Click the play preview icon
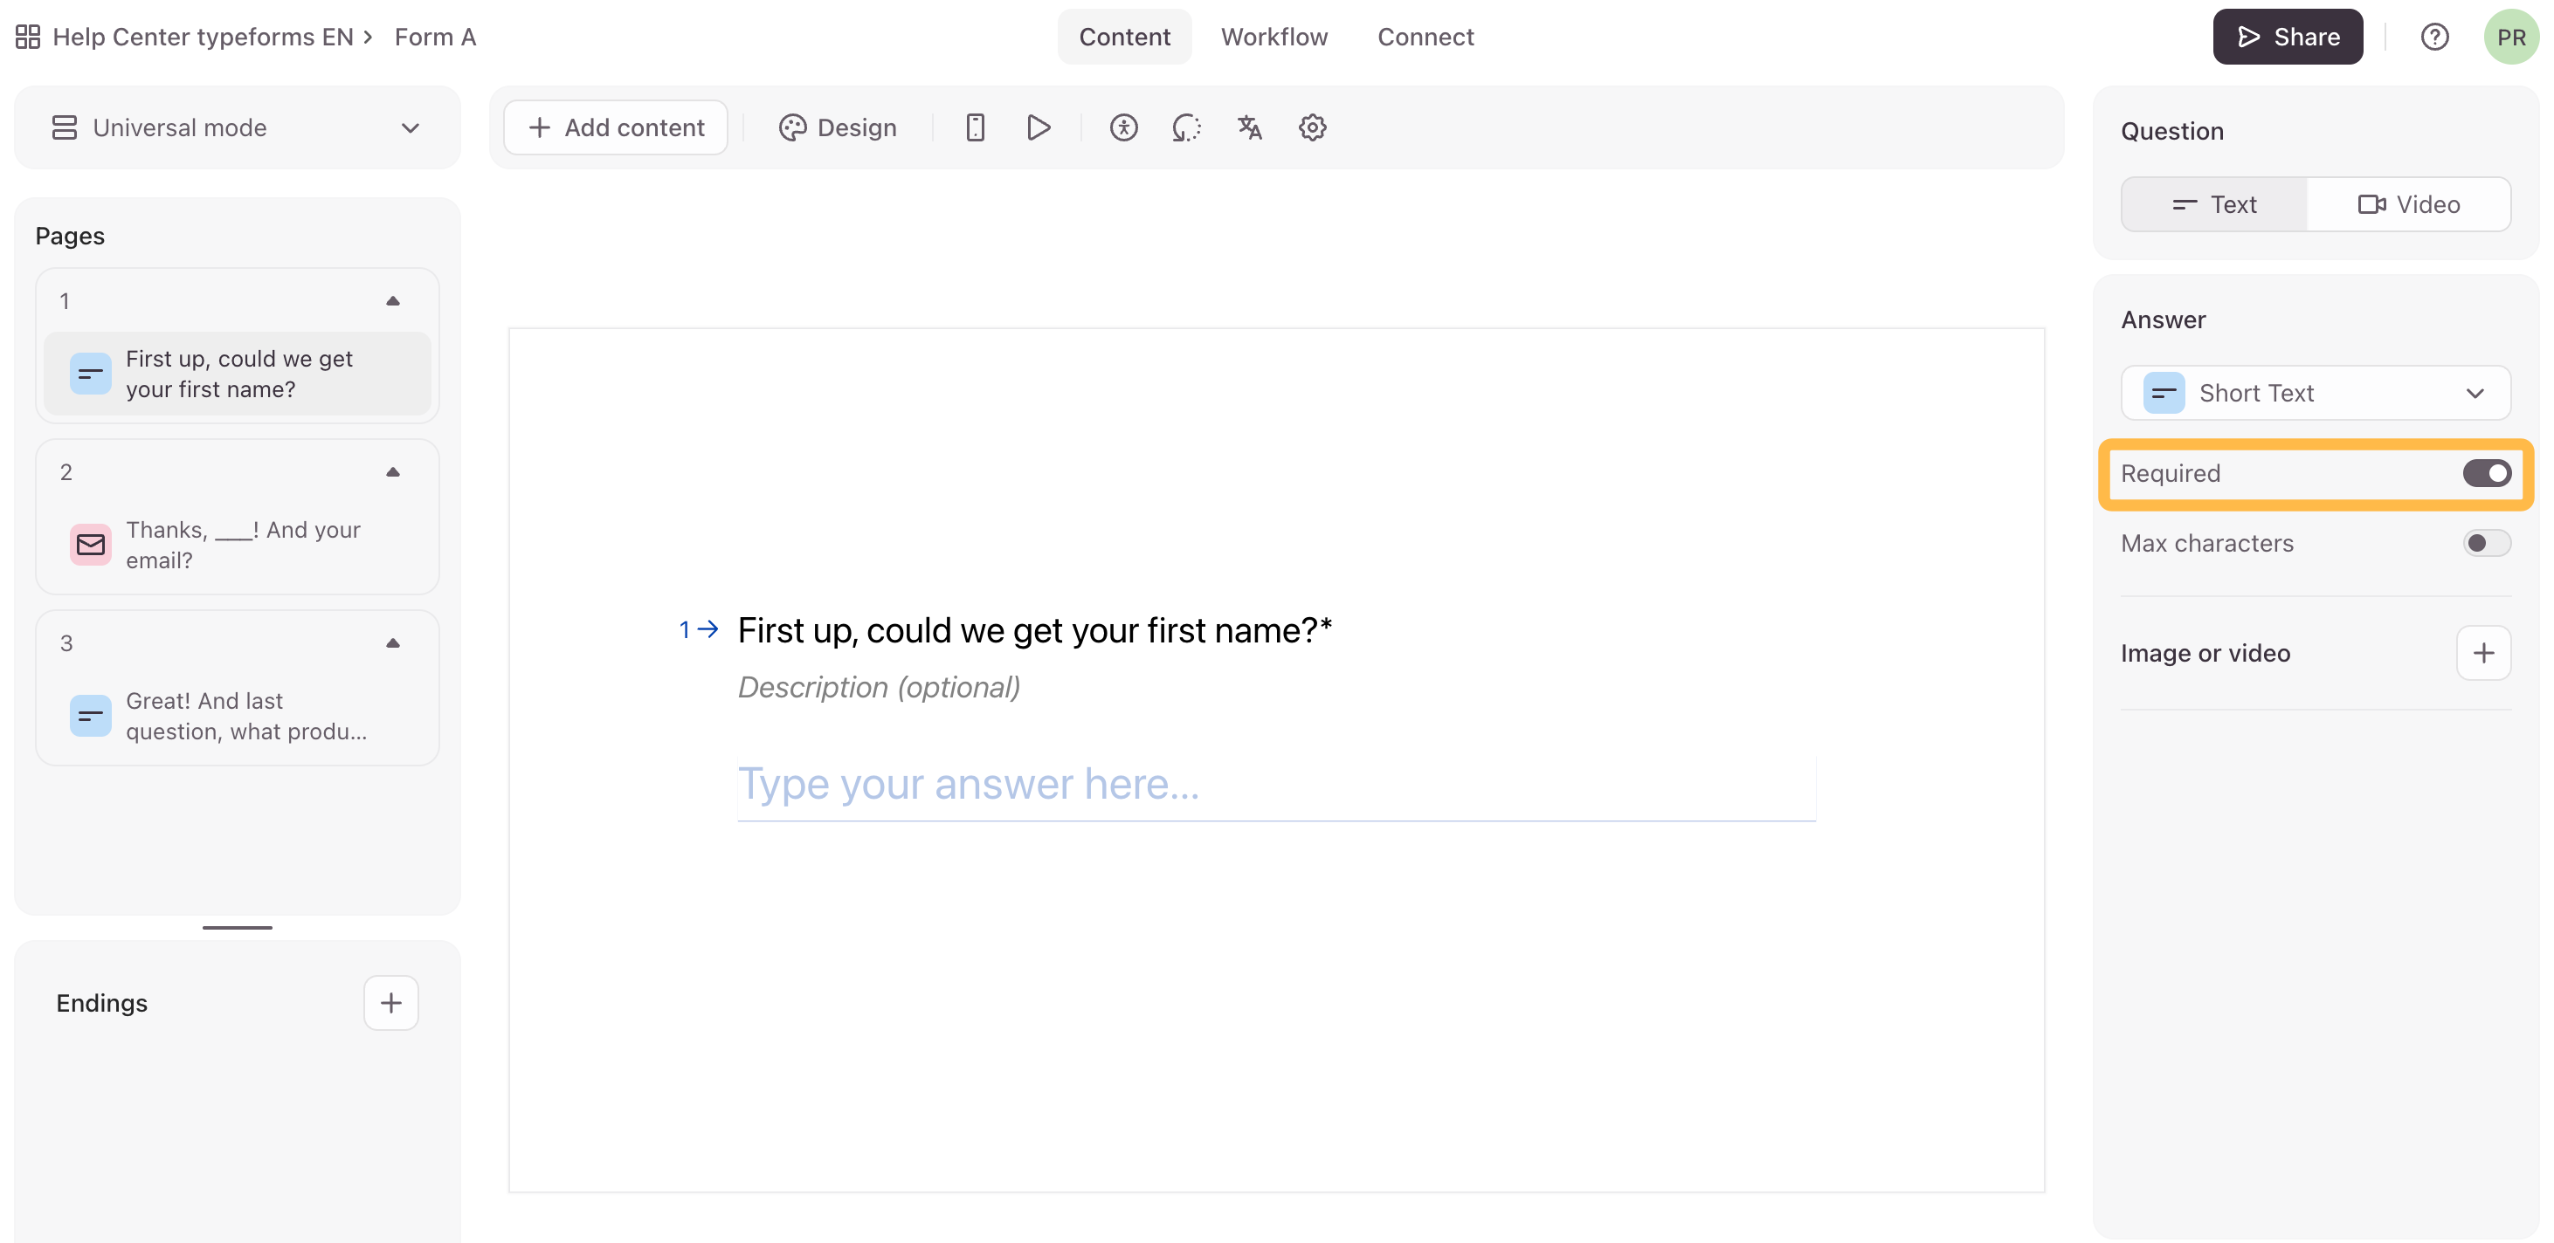The image size is (2554, 1243). [x=1038, y=127]
